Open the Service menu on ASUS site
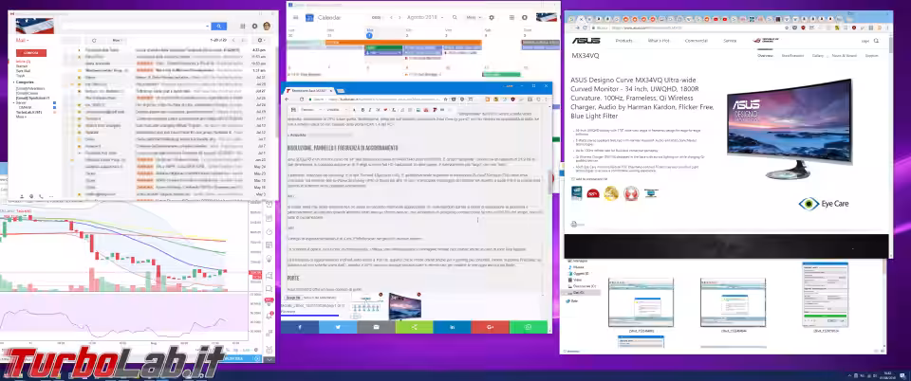Viewport: 911px width, 381px height. pos(730,41)
